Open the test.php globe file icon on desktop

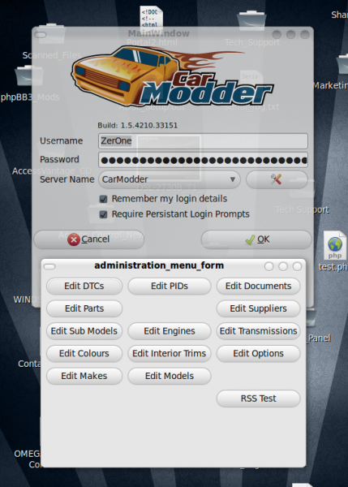(335, 245)
